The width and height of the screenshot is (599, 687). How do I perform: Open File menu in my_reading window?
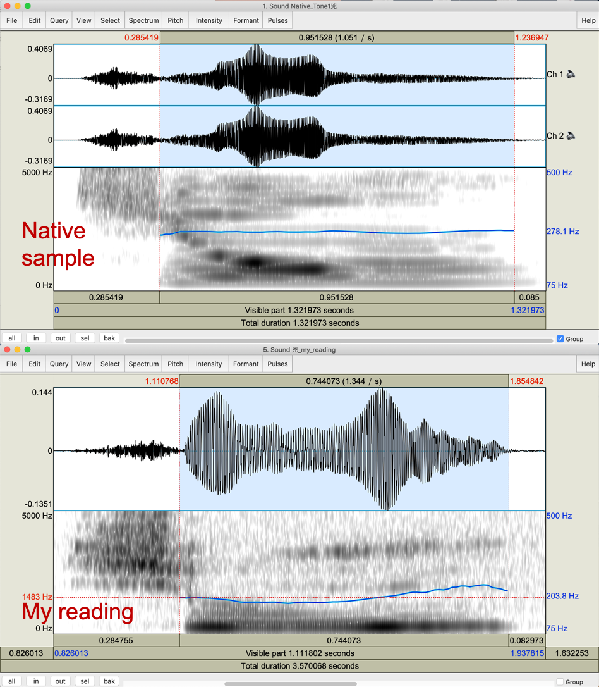coord(12,364)
